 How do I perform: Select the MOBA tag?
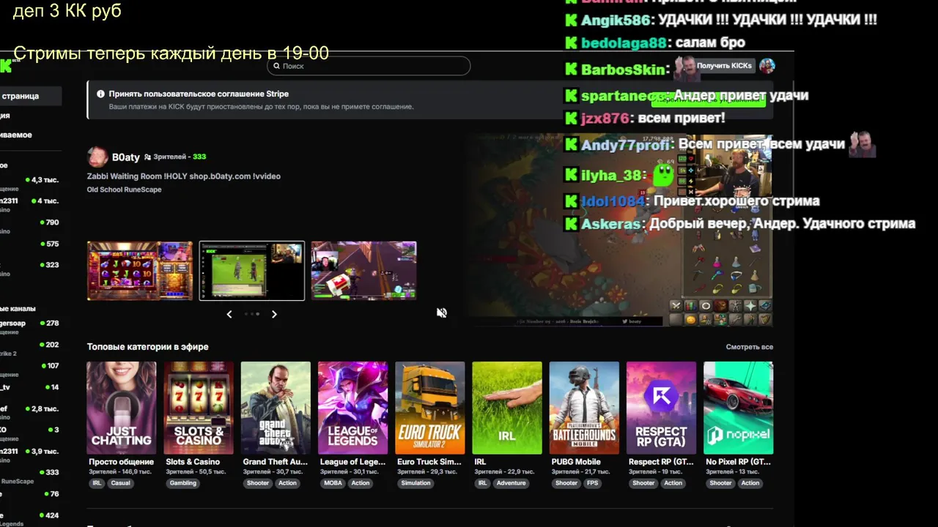(333, 483)
